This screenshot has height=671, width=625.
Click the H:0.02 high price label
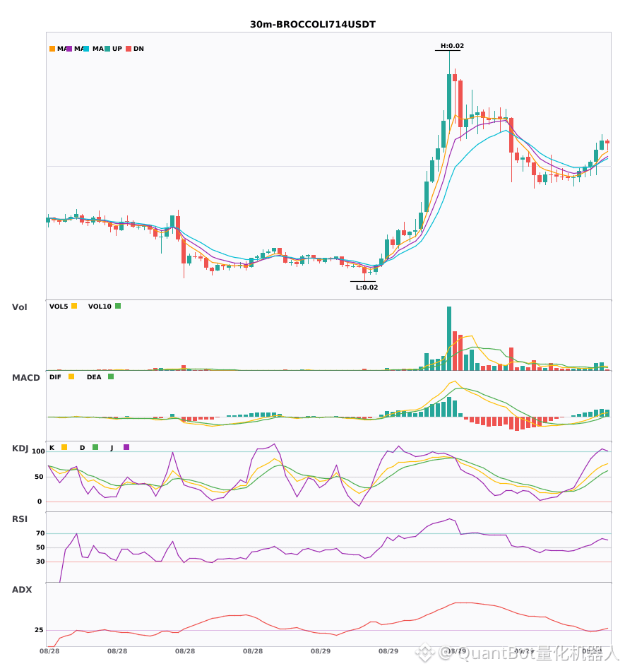pos(452,46)
